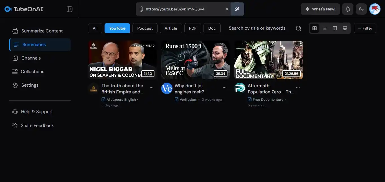This screenshot has width=385, height=182.
Task: Clear the URL input with X
Action: [x=227, y=9]
